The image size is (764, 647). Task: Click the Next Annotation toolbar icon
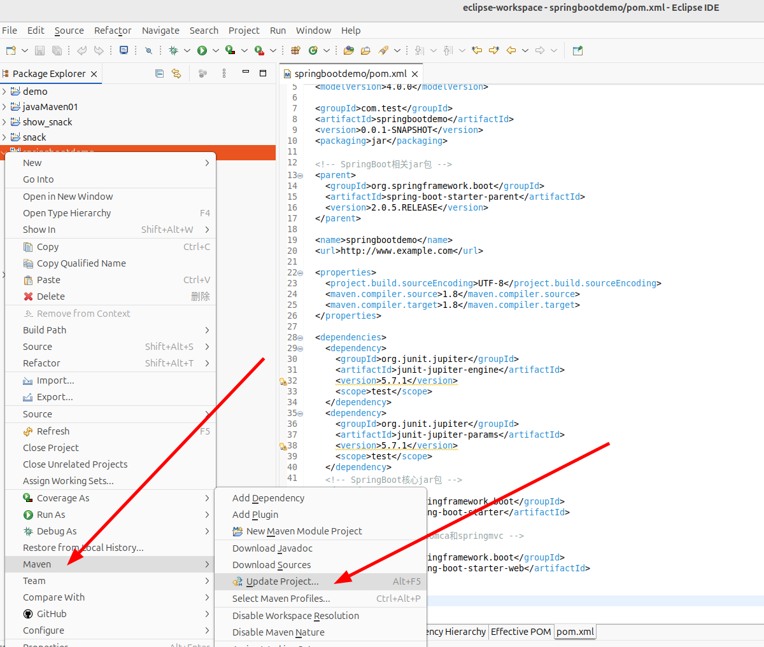[419, 50]
